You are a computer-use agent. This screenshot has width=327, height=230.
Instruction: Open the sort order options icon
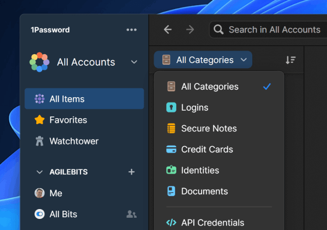291,60
